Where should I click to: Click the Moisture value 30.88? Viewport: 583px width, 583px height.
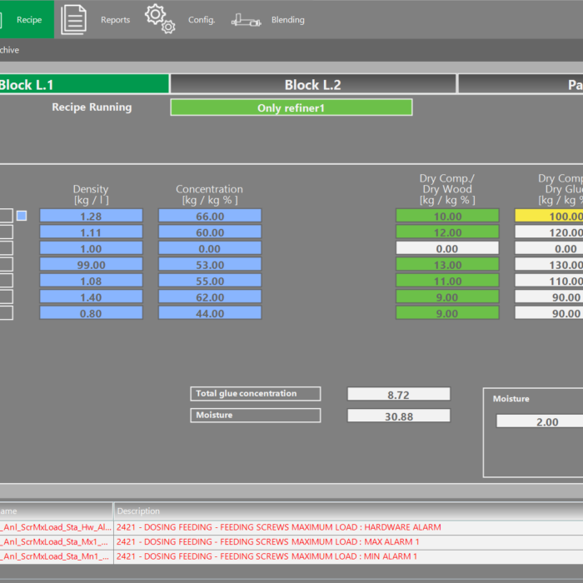[x=398, y=416]
